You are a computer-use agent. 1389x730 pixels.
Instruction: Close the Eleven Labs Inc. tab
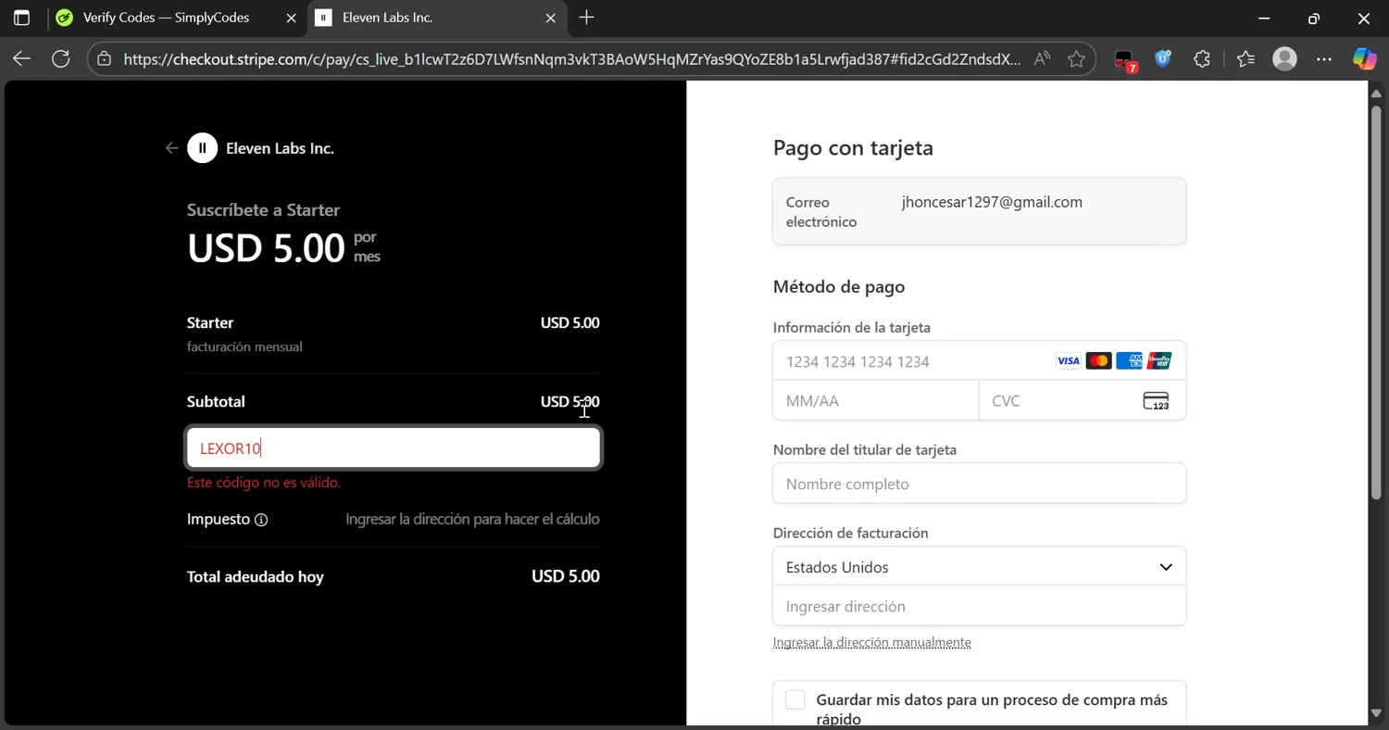click(x=551, y=18)
